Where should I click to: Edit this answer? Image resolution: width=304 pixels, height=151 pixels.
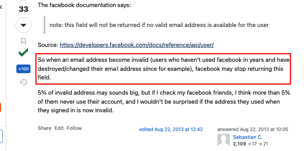[x=59, y=128]
